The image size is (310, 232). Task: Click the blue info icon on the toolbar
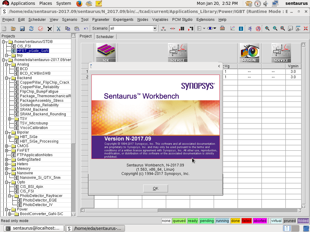(241, 28)
